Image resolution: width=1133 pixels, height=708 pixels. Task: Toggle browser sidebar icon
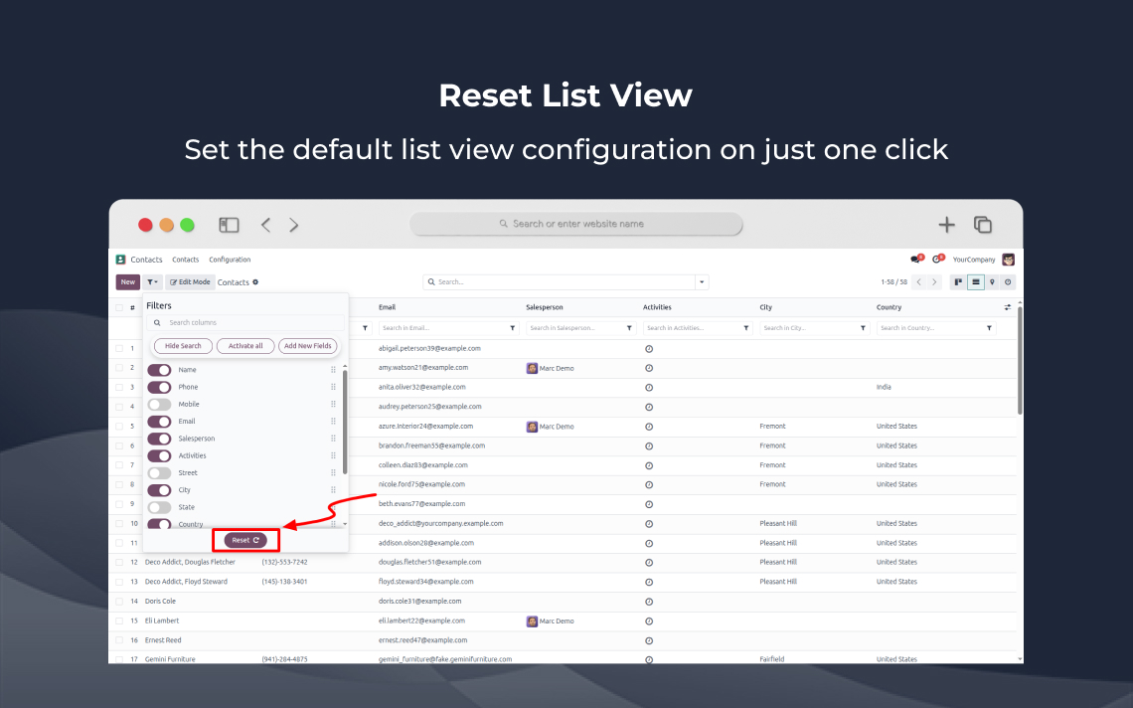click(229, 225)
